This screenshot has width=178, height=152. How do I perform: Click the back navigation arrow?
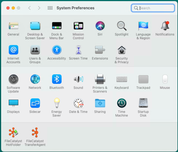(30, 8)
